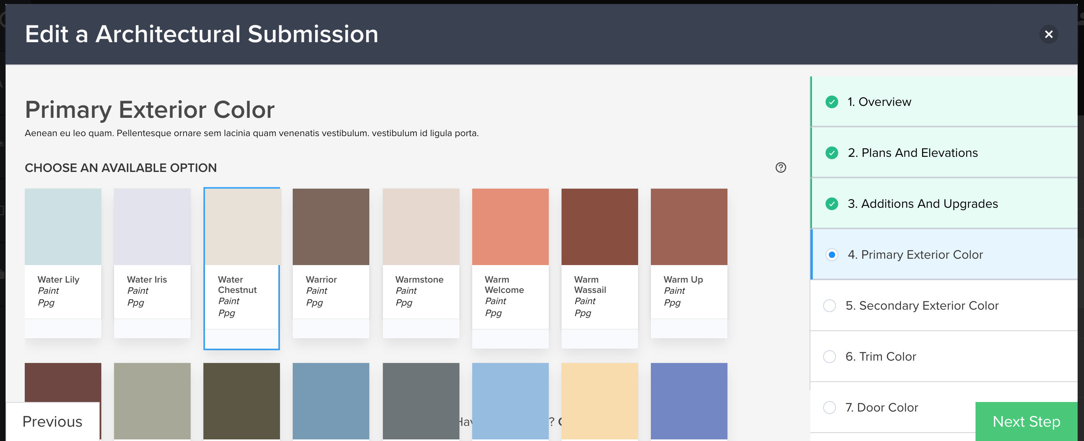Click the Next Step button
This screenshot has width=1084, height=441.
(x=1026, y=421)
